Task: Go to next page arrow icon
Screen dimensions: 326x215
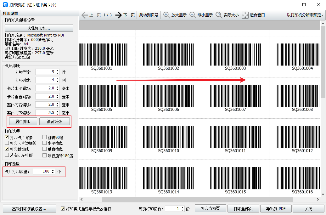Action: (x=119, y=15)
